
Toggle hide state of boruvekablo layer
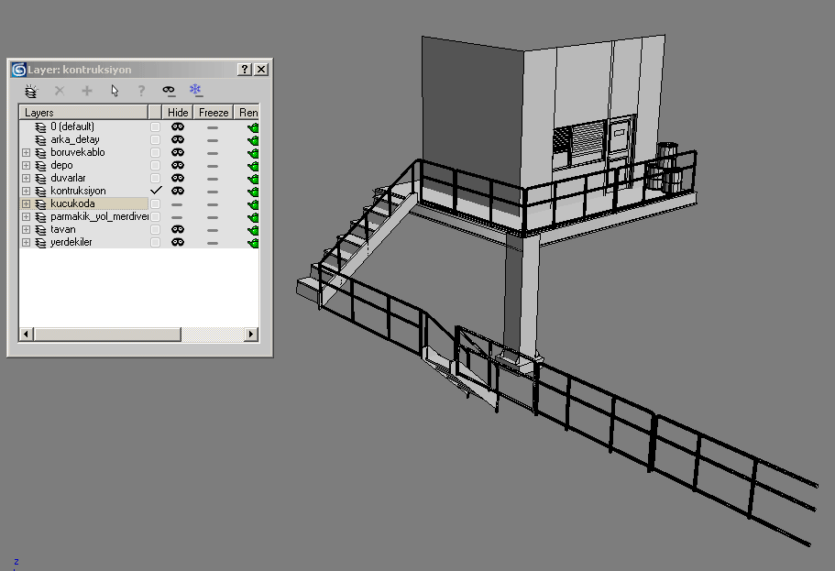click(178, 152)
